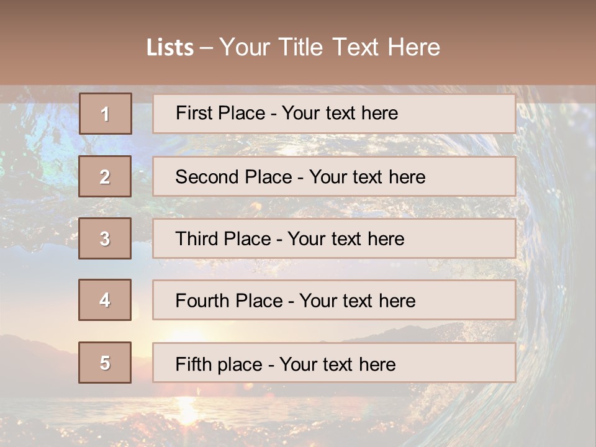596x447 pixels.
Task: Click the number 1 box
Action: coord(106,114)
